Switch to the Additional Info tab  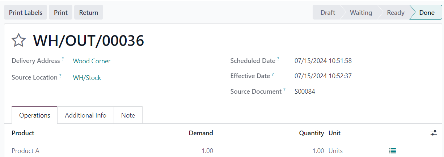[86, 115]
